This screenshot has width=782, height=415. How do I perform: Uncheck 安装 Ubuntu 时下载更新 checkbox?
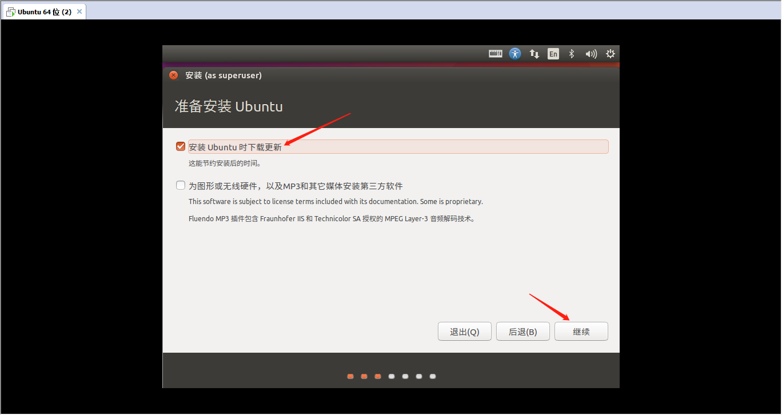[181, 146]
